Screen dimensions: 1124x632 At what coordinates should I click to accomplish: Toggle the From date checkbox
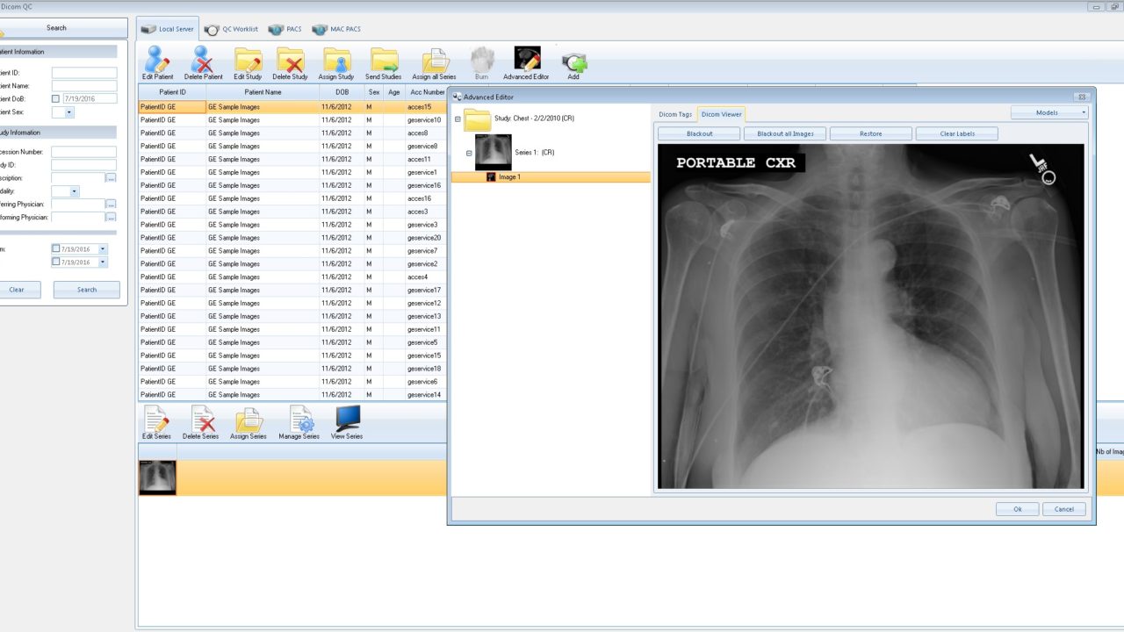[56, 249]
